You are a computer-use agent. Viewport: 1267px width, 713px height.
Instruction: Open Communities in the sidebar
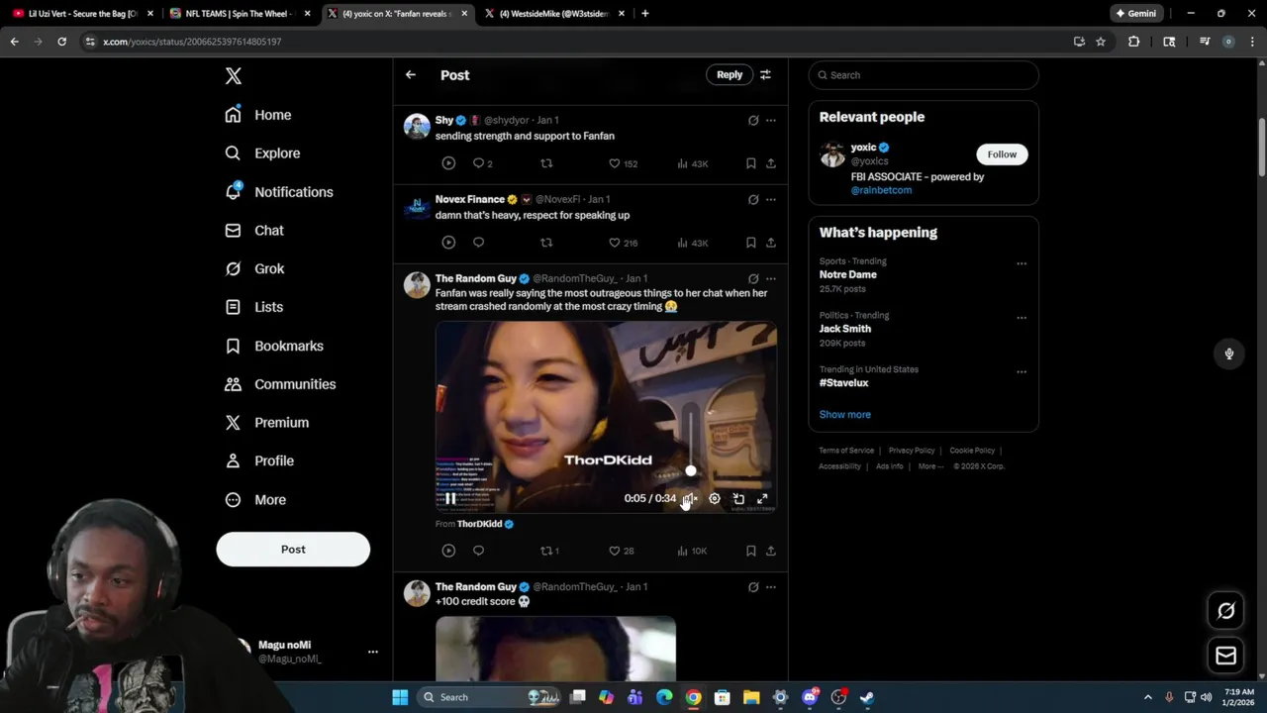point(280,384)
